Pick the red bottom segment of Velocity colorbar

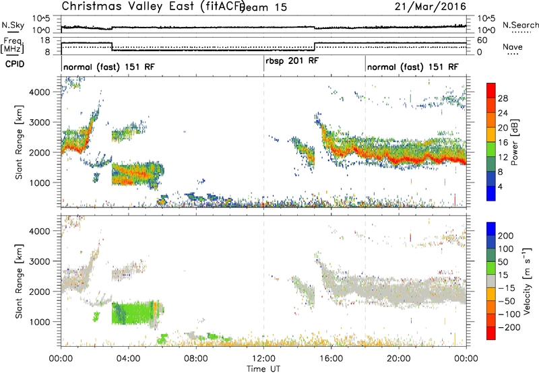tap(491, 333)
